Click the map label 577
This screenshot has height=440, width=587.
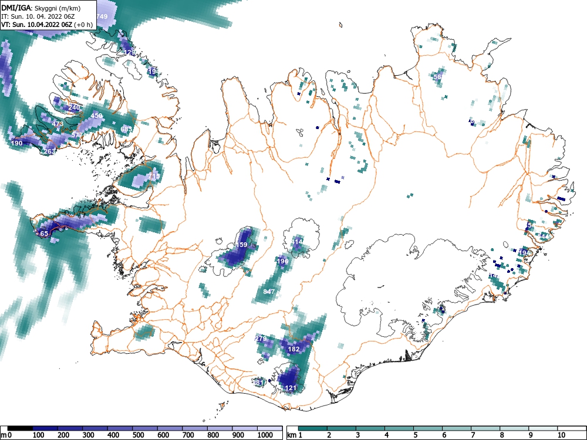pyautogui.click(x=77, y=135)
